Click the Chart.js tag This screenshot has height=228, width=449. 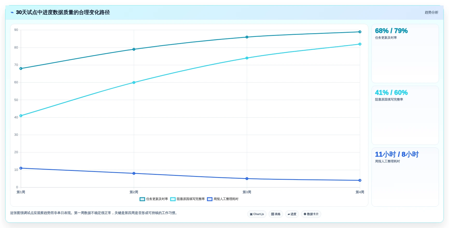(257, 214)
